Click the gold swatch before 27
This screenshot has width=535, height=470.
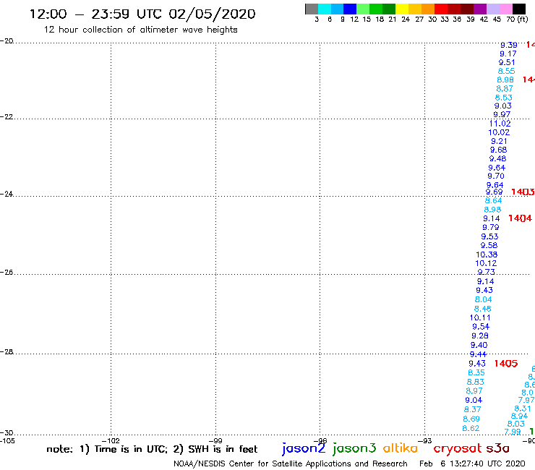coord(415,9)
